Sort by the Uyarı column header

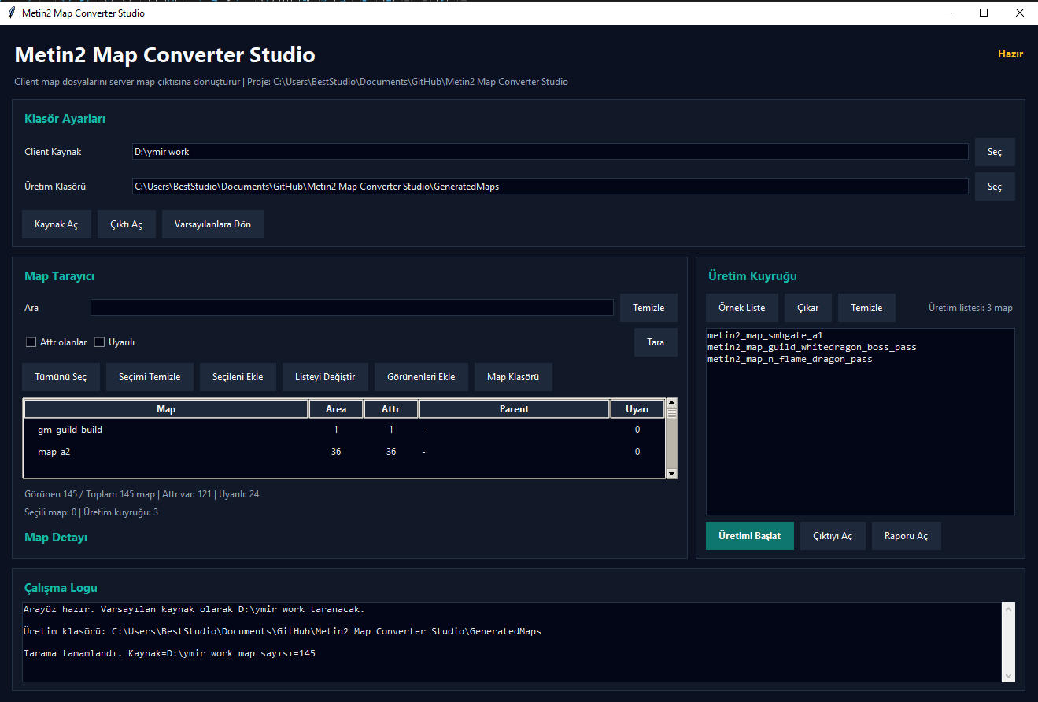(637, 409)
